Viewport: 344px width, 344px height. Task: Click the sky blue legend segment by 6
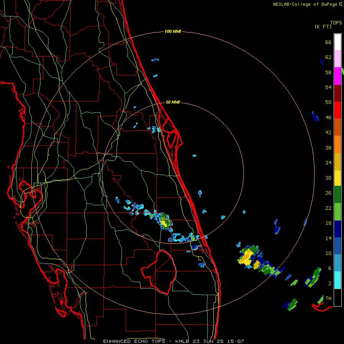[338, 263]
